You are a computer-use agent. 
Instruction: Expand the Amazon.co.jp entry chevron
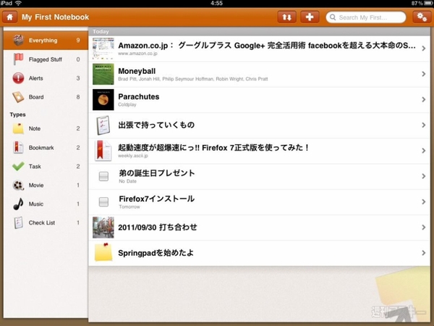pos(423,49)
